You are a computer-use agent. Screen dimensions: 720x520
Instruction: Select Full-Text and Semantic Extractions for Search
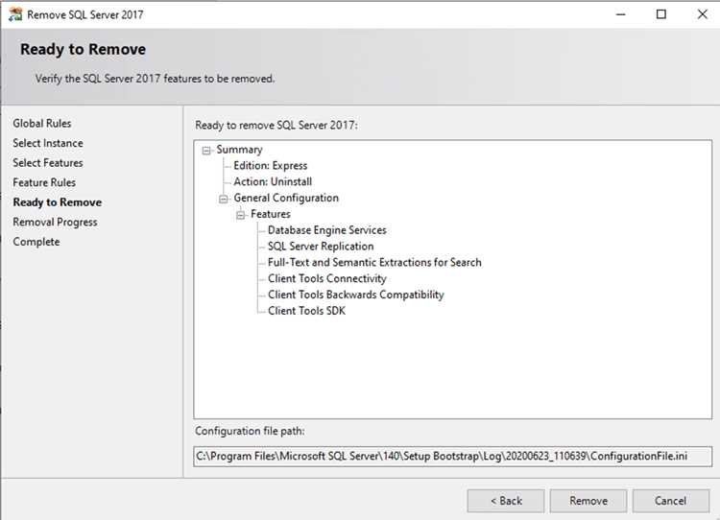(x=374, y=262)
